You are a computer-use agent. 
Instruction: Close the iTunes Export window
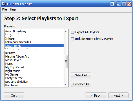tap(129, 4)
